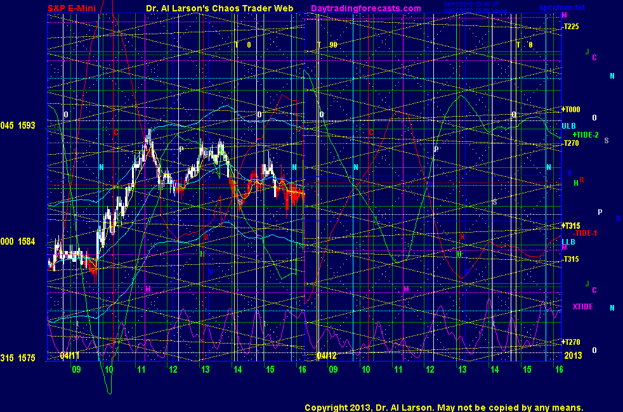The height and width of the screenshot is (412, 623).
Task: Click the ULB upper band label
Action: coord(568,126)
